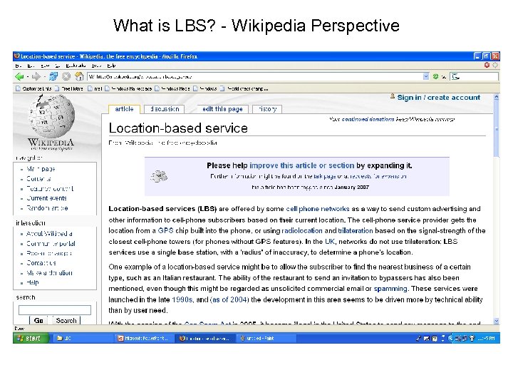This screenshot has height=385, width=513.
Task: Open the Help menu
Action: click(x=111, y=66)
